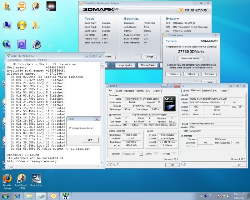Image resolution: width=250 pixels, height=200 pixels.
Task: Open About tab in front CPU-Z
Action: click(157, 91)
